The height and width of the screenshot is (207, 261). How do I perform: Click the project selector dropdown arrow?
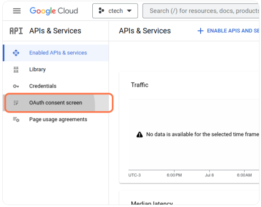pyautogui.click(x=129, y=11)
